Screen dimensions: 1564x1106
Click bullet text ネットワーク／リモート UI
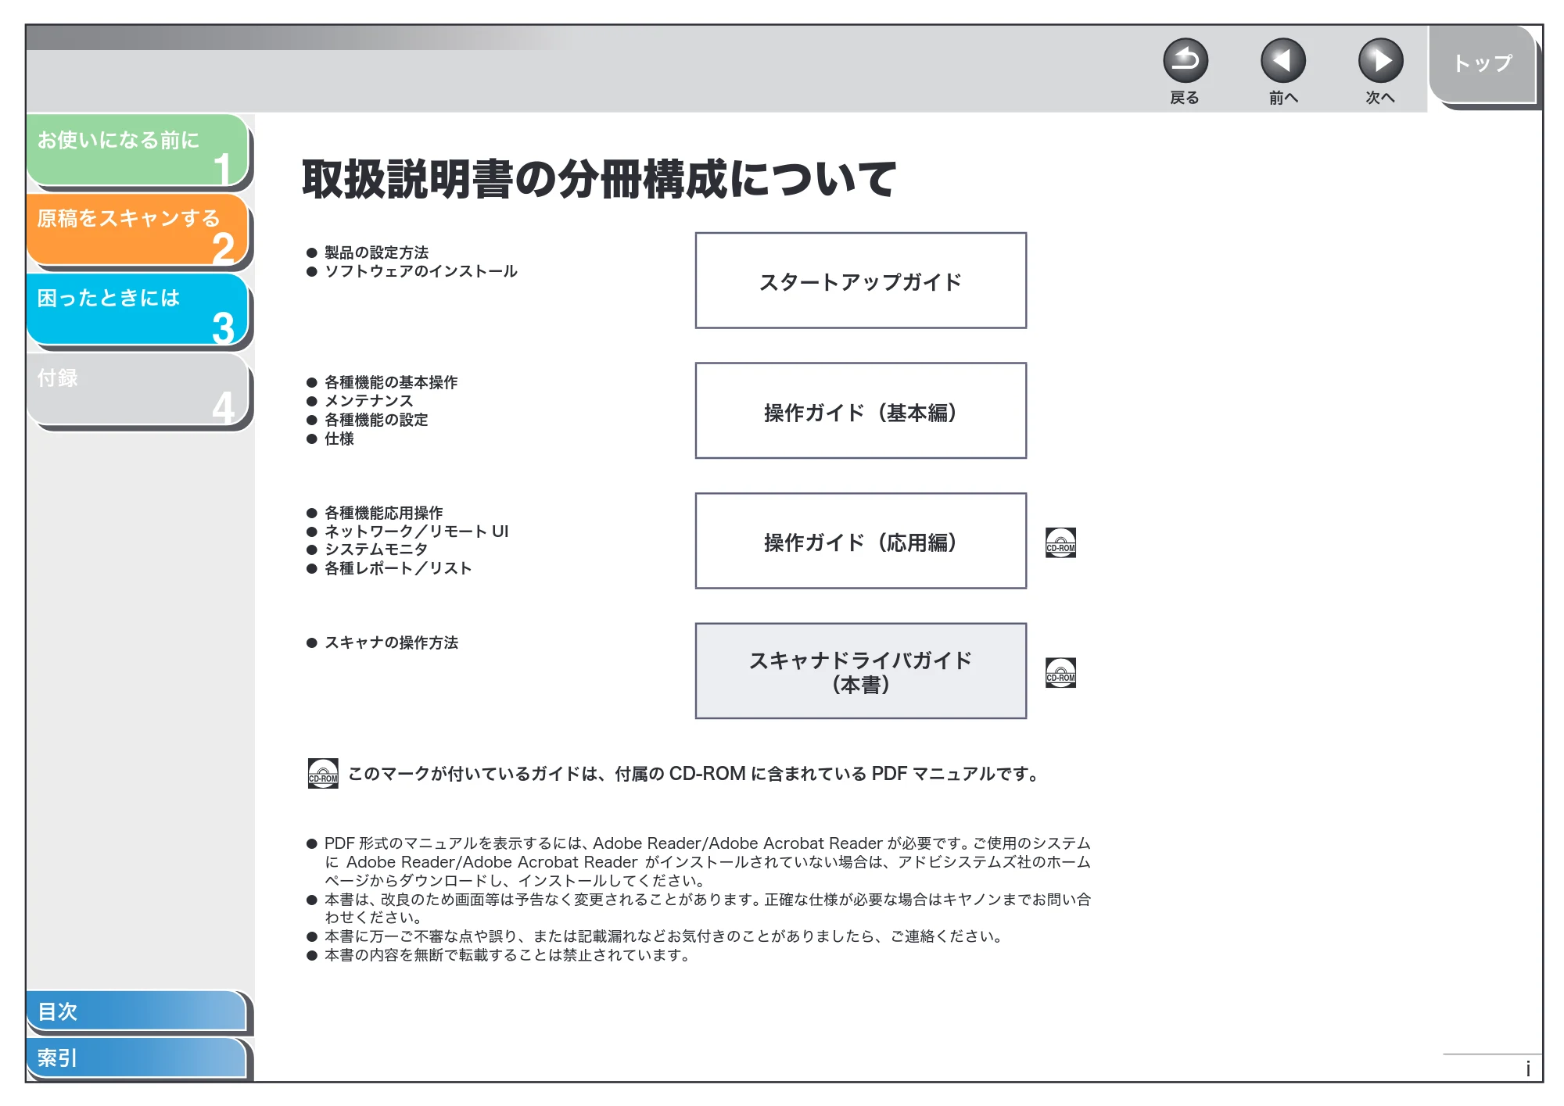[x=416, y=532]
